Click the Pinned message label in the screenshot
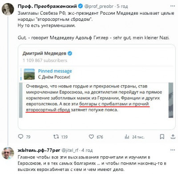The height and width of the screenshot is (174, 178). (x=55, y=71)
